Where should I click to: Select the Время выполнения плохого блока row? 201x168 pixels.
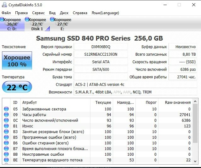click(97, 148)
